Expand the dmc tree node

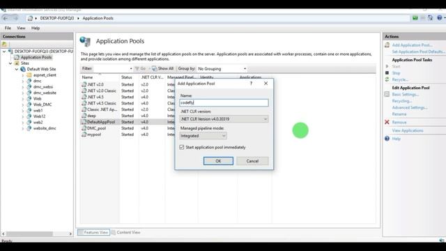coord(23,81)
